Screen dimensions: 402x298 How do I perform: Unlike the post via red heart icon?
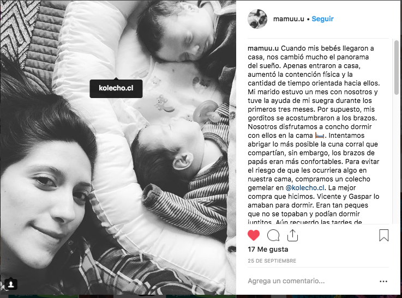click(x=254, y=235)
